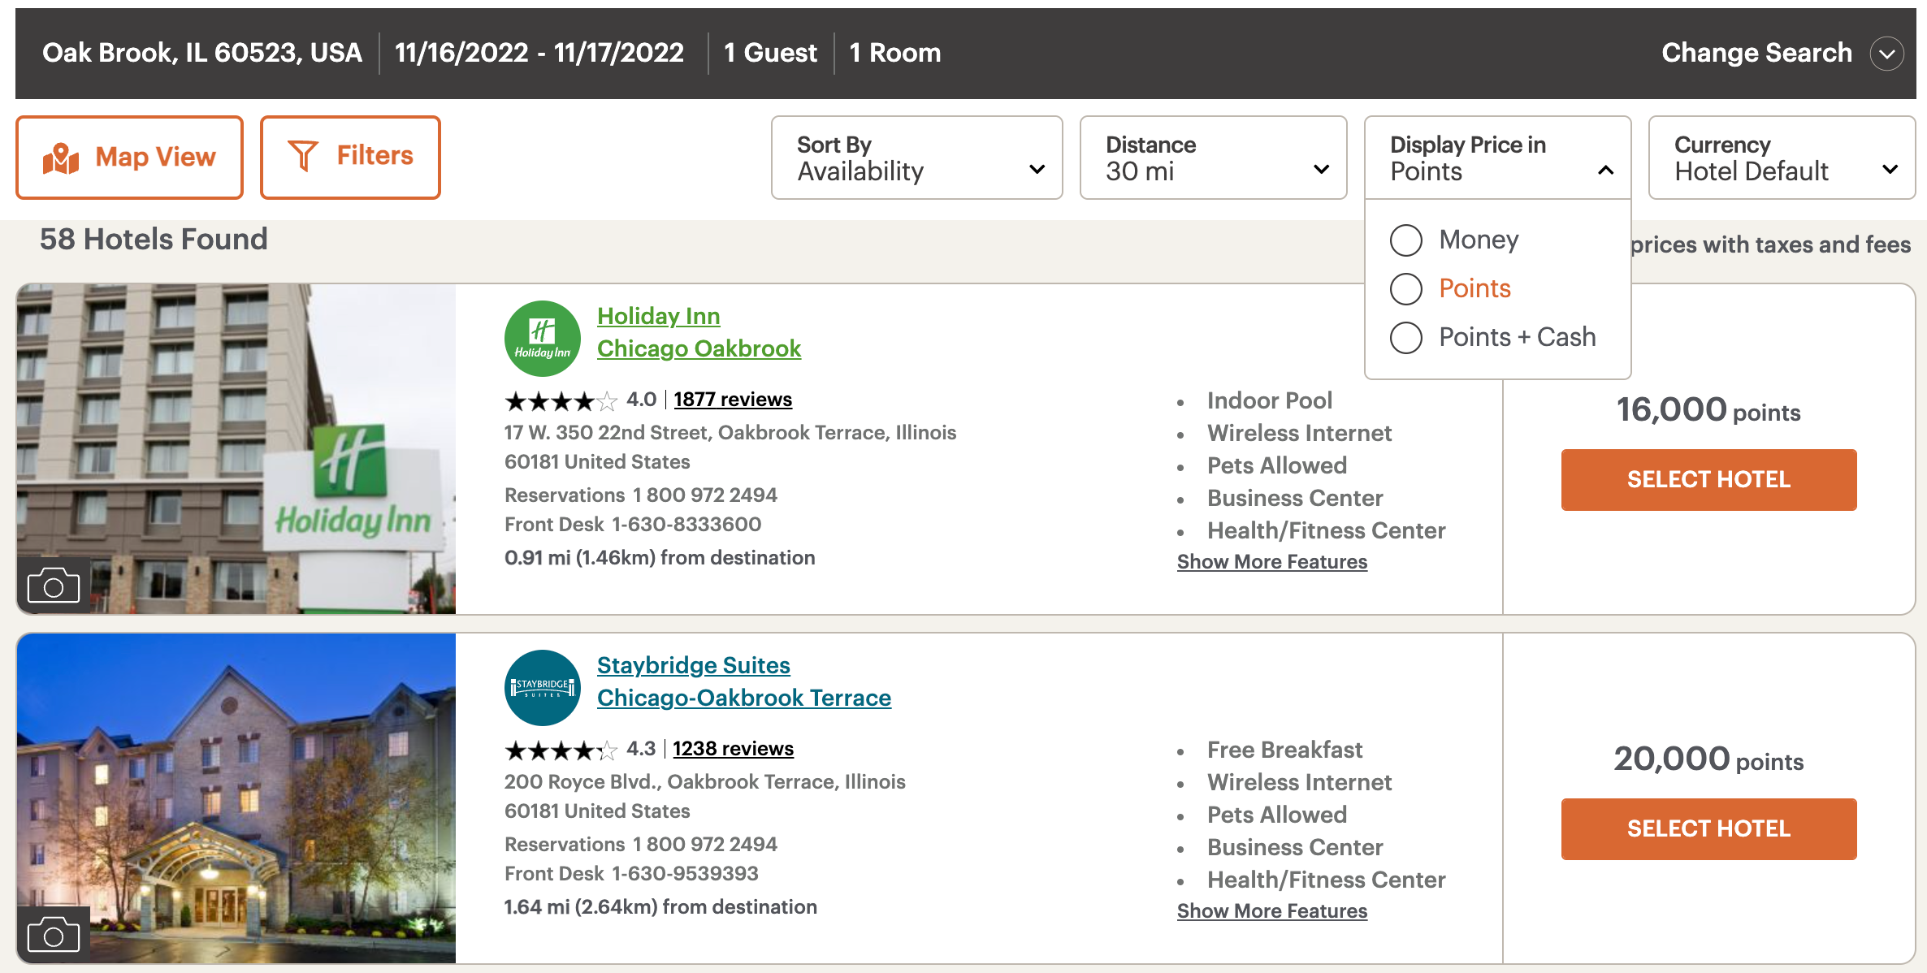Select Hotel for Holiday Inn Chicago Oakbrook
Screen dimensions: 1927x973
pos(1708,479)
